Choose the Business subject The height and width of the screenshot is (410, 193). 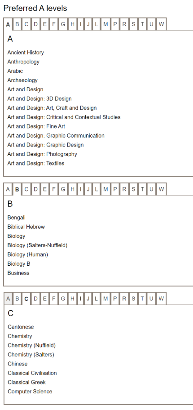point(18,273)
